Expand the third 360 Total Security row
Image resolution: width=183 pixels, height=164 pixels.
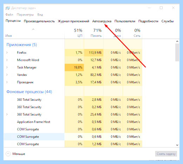(7, 114)
